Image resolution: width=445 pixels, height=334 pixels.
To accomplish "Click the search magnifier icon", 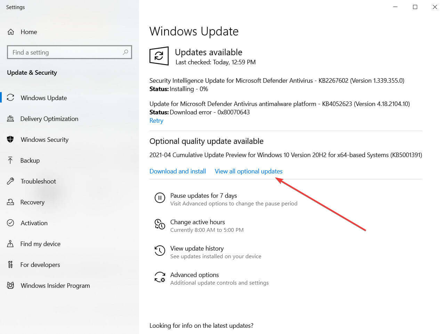I will pos(126,52).
